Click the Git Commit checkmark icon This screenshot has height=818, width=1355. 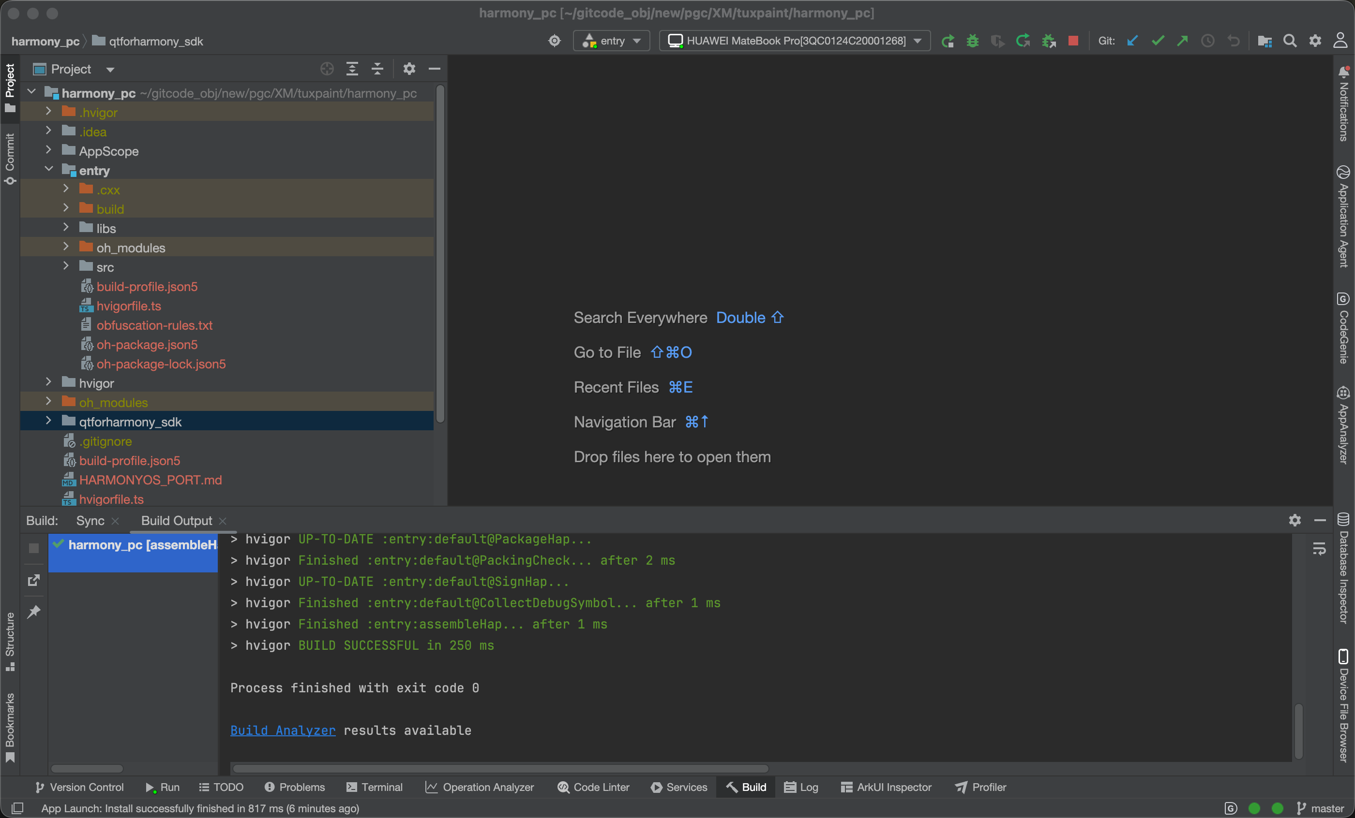1158,41
